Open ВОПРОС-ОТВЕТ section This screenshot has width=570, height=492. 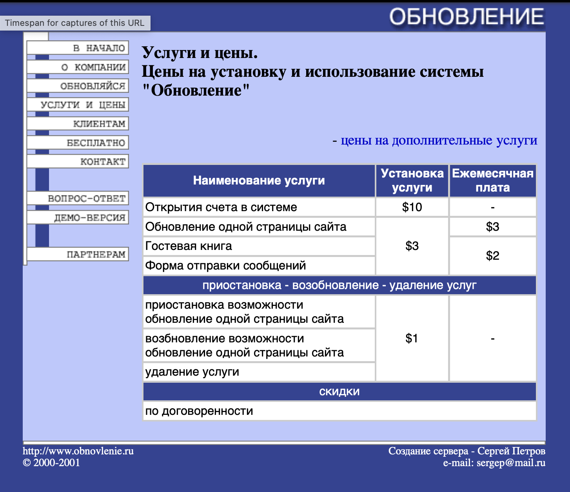click(78, 198)
